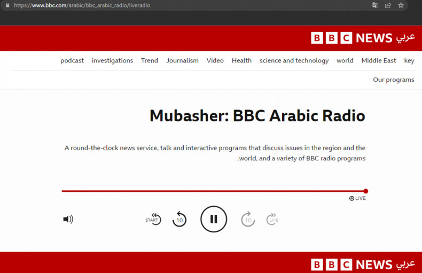Share this page using the browser icon
This screenshot has height=273, width=422.
click(x=388, y=5)
